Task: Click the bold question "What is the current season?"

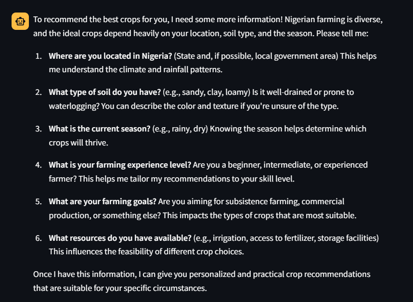Action: (x=99, y=129)
